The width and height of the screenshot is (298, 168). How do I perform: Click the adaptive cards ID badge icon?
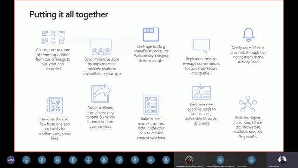(202, 91)
